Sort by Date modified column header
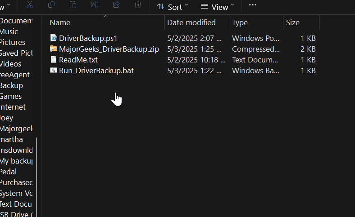 coord(191,22)
